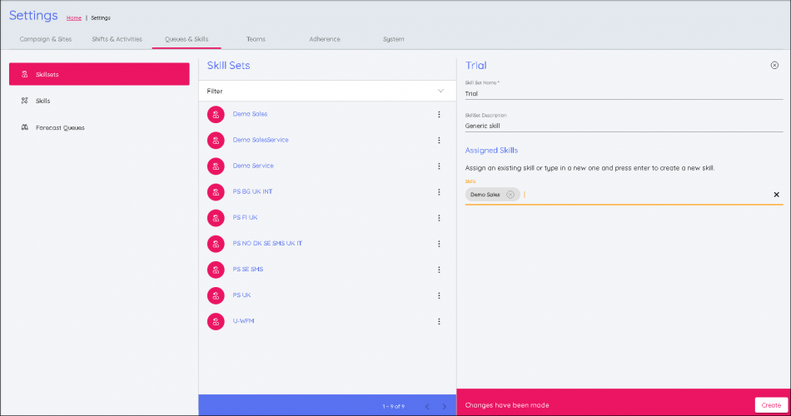Open the kebab menu for PS BG UK INT
791x416 pixels.
pos(439,192)
